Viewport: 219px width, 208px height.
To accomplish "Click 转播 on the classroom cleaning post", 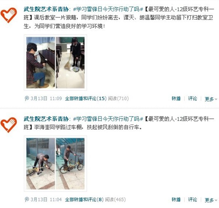I will 176,99.
